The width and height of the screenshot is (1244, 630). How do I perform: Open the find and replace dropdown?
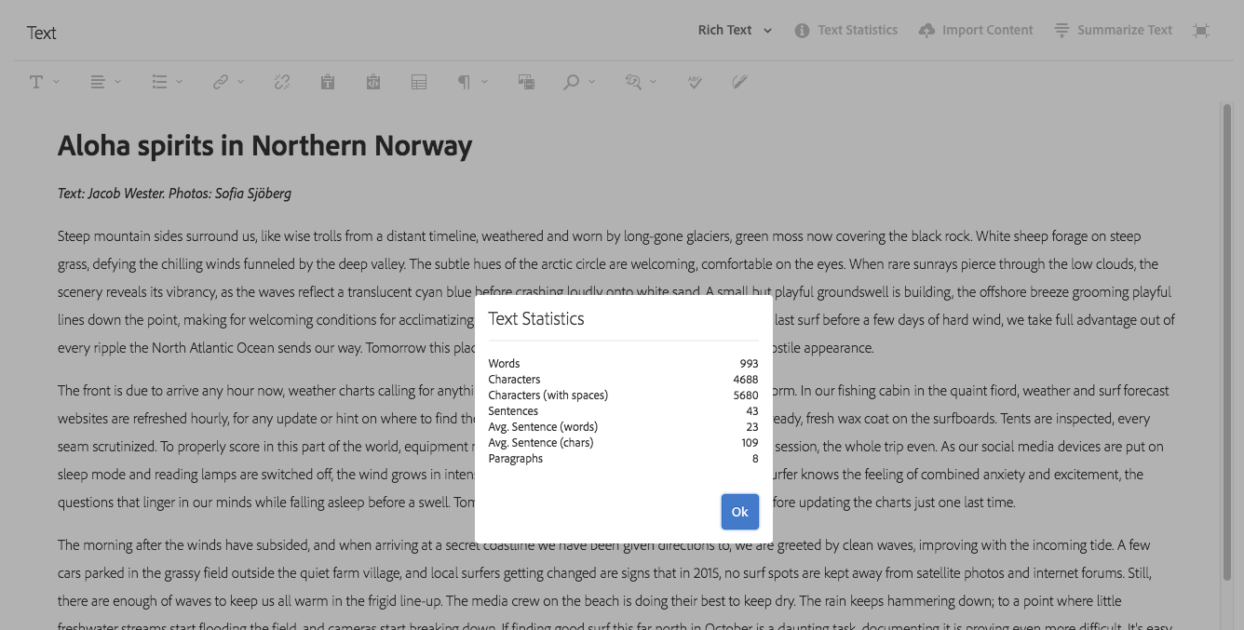tap(640, 82)
